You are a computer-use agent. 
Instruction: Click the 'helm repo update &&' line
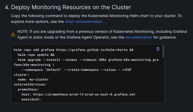[x=36, y=55]
